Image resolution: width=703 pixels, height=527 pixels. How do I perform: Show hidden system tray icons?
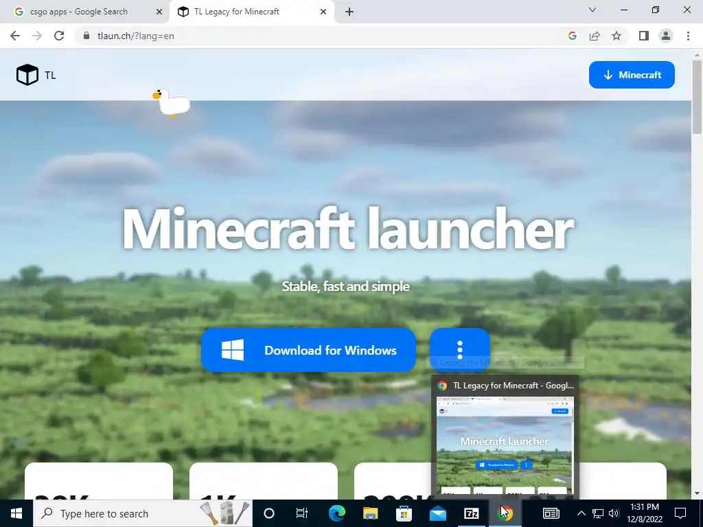pos(581,513)
